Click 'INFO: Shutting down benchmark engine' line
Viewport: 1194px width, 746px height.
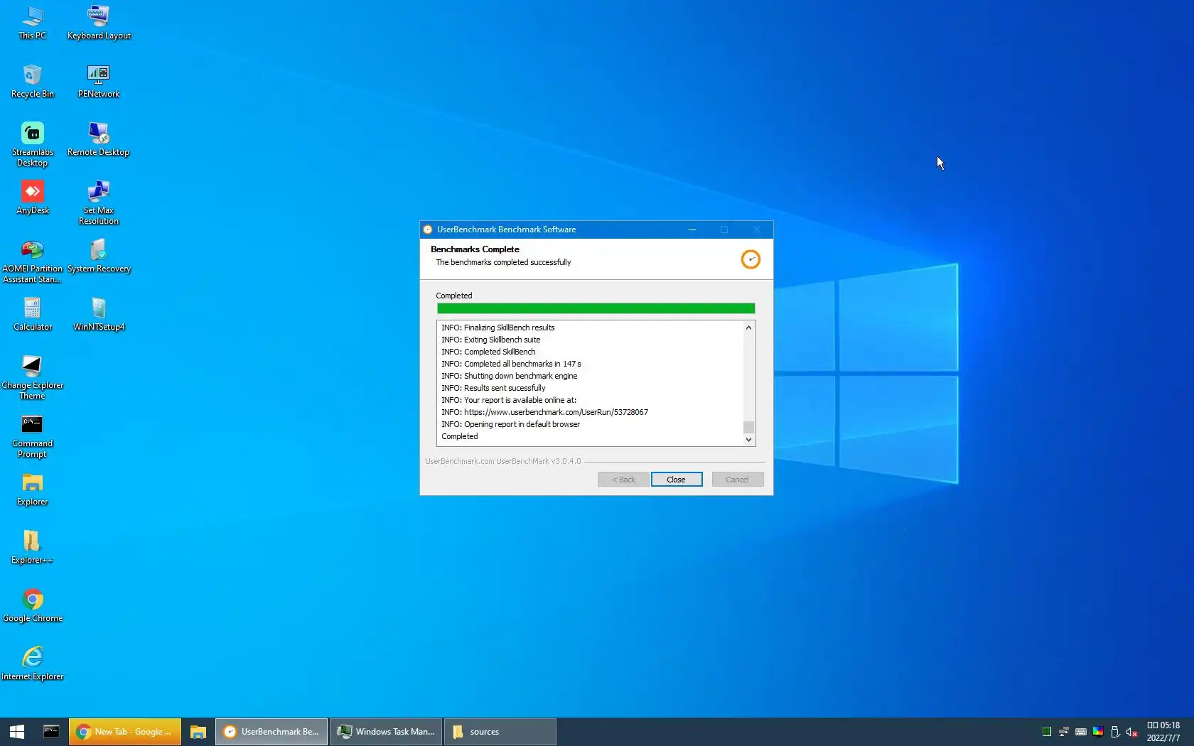click(x=509, y=376)
